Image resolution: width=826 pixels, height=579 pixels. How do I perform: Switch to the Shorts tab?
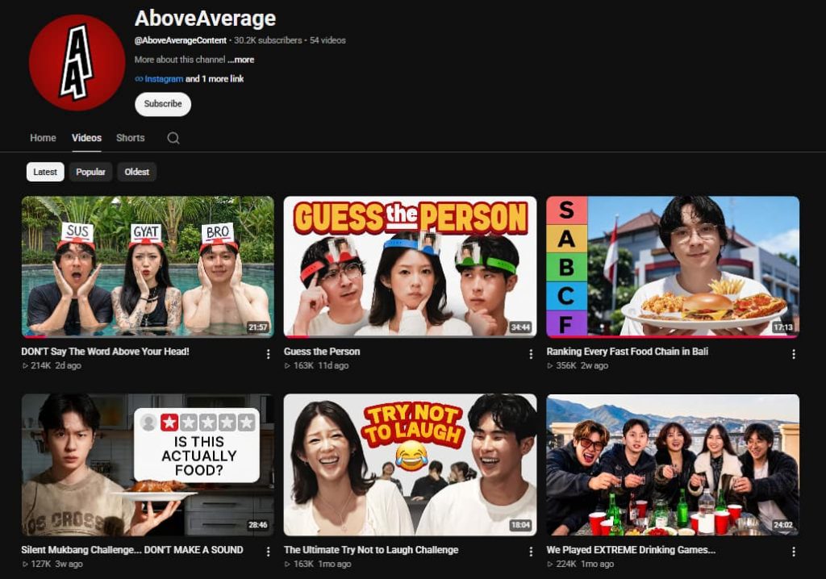point(131,138)
